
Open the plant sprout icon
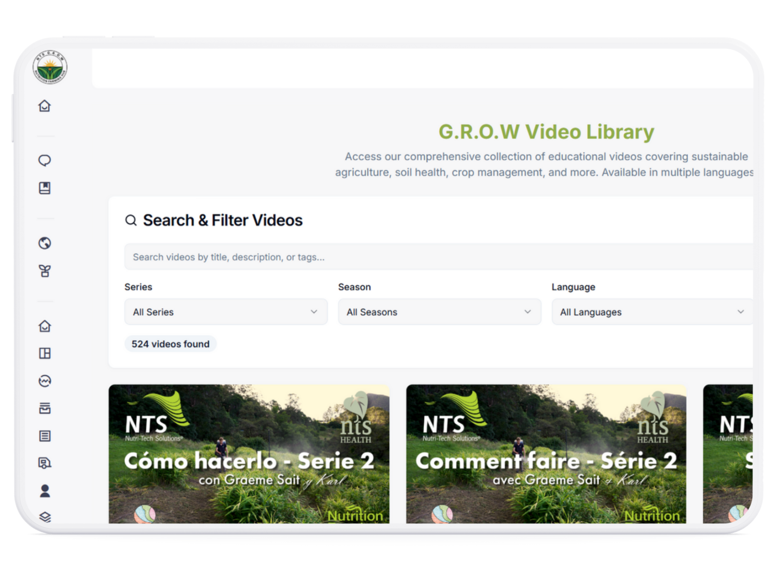point(45,271)
